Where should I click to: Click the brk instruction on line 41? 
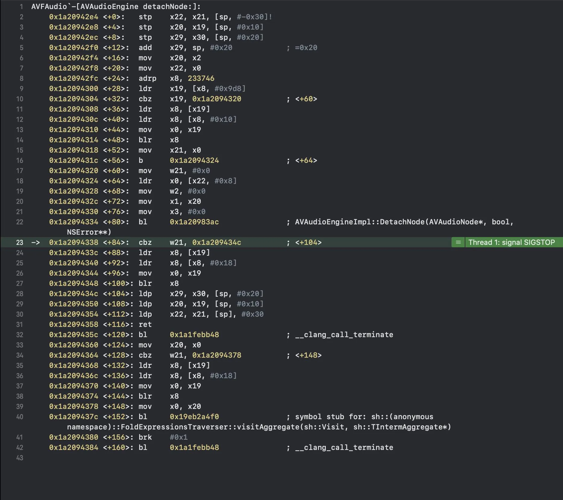pyautogui.click(x=145, y=437)
